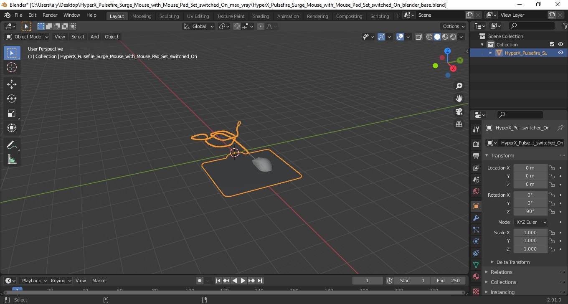The image size is (568, 304).
Task: Toggle snapping magnet button
Action: (x=237, y=26)
